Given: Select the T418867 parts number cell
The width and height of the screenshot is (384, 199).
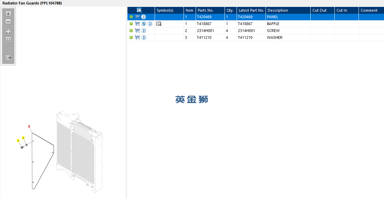Looking at the screenshot, I should point(210,24).
